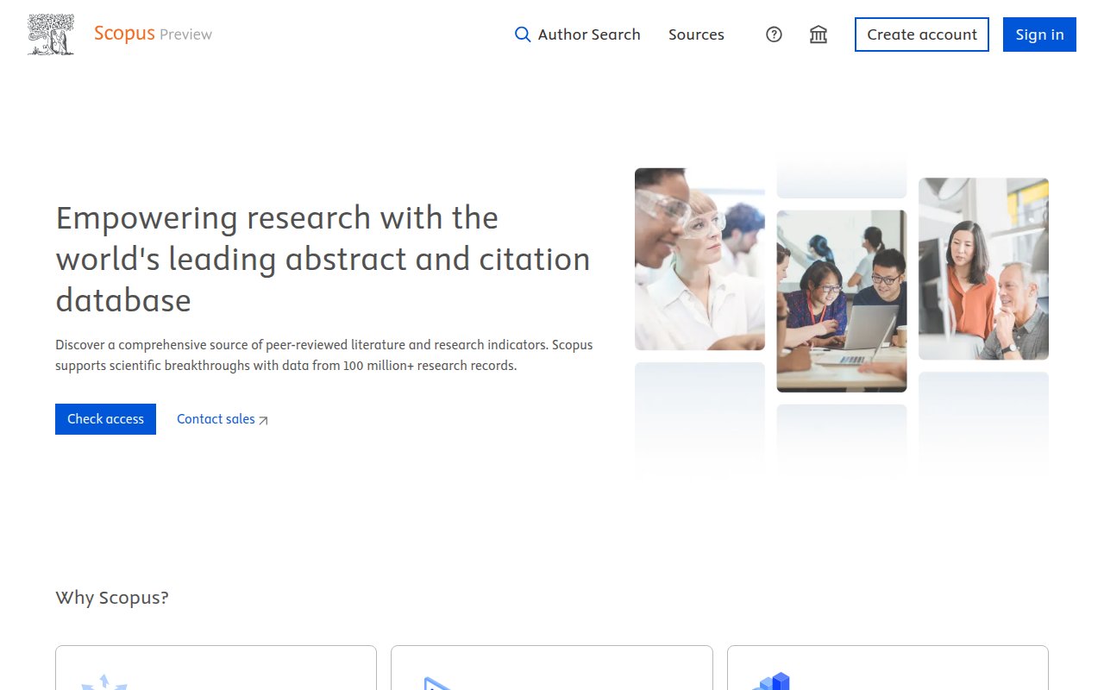The image size is (1104, 690).
Task: Click the institution building icon
Action: point(819,34)
